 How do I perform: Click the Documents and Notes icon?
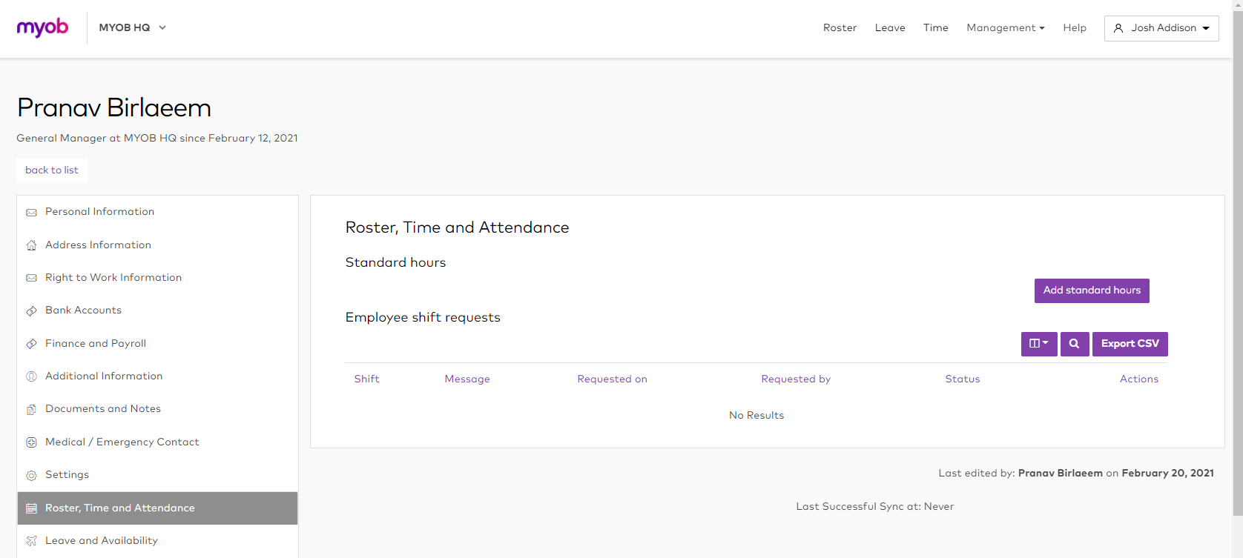tap(31, 410)
